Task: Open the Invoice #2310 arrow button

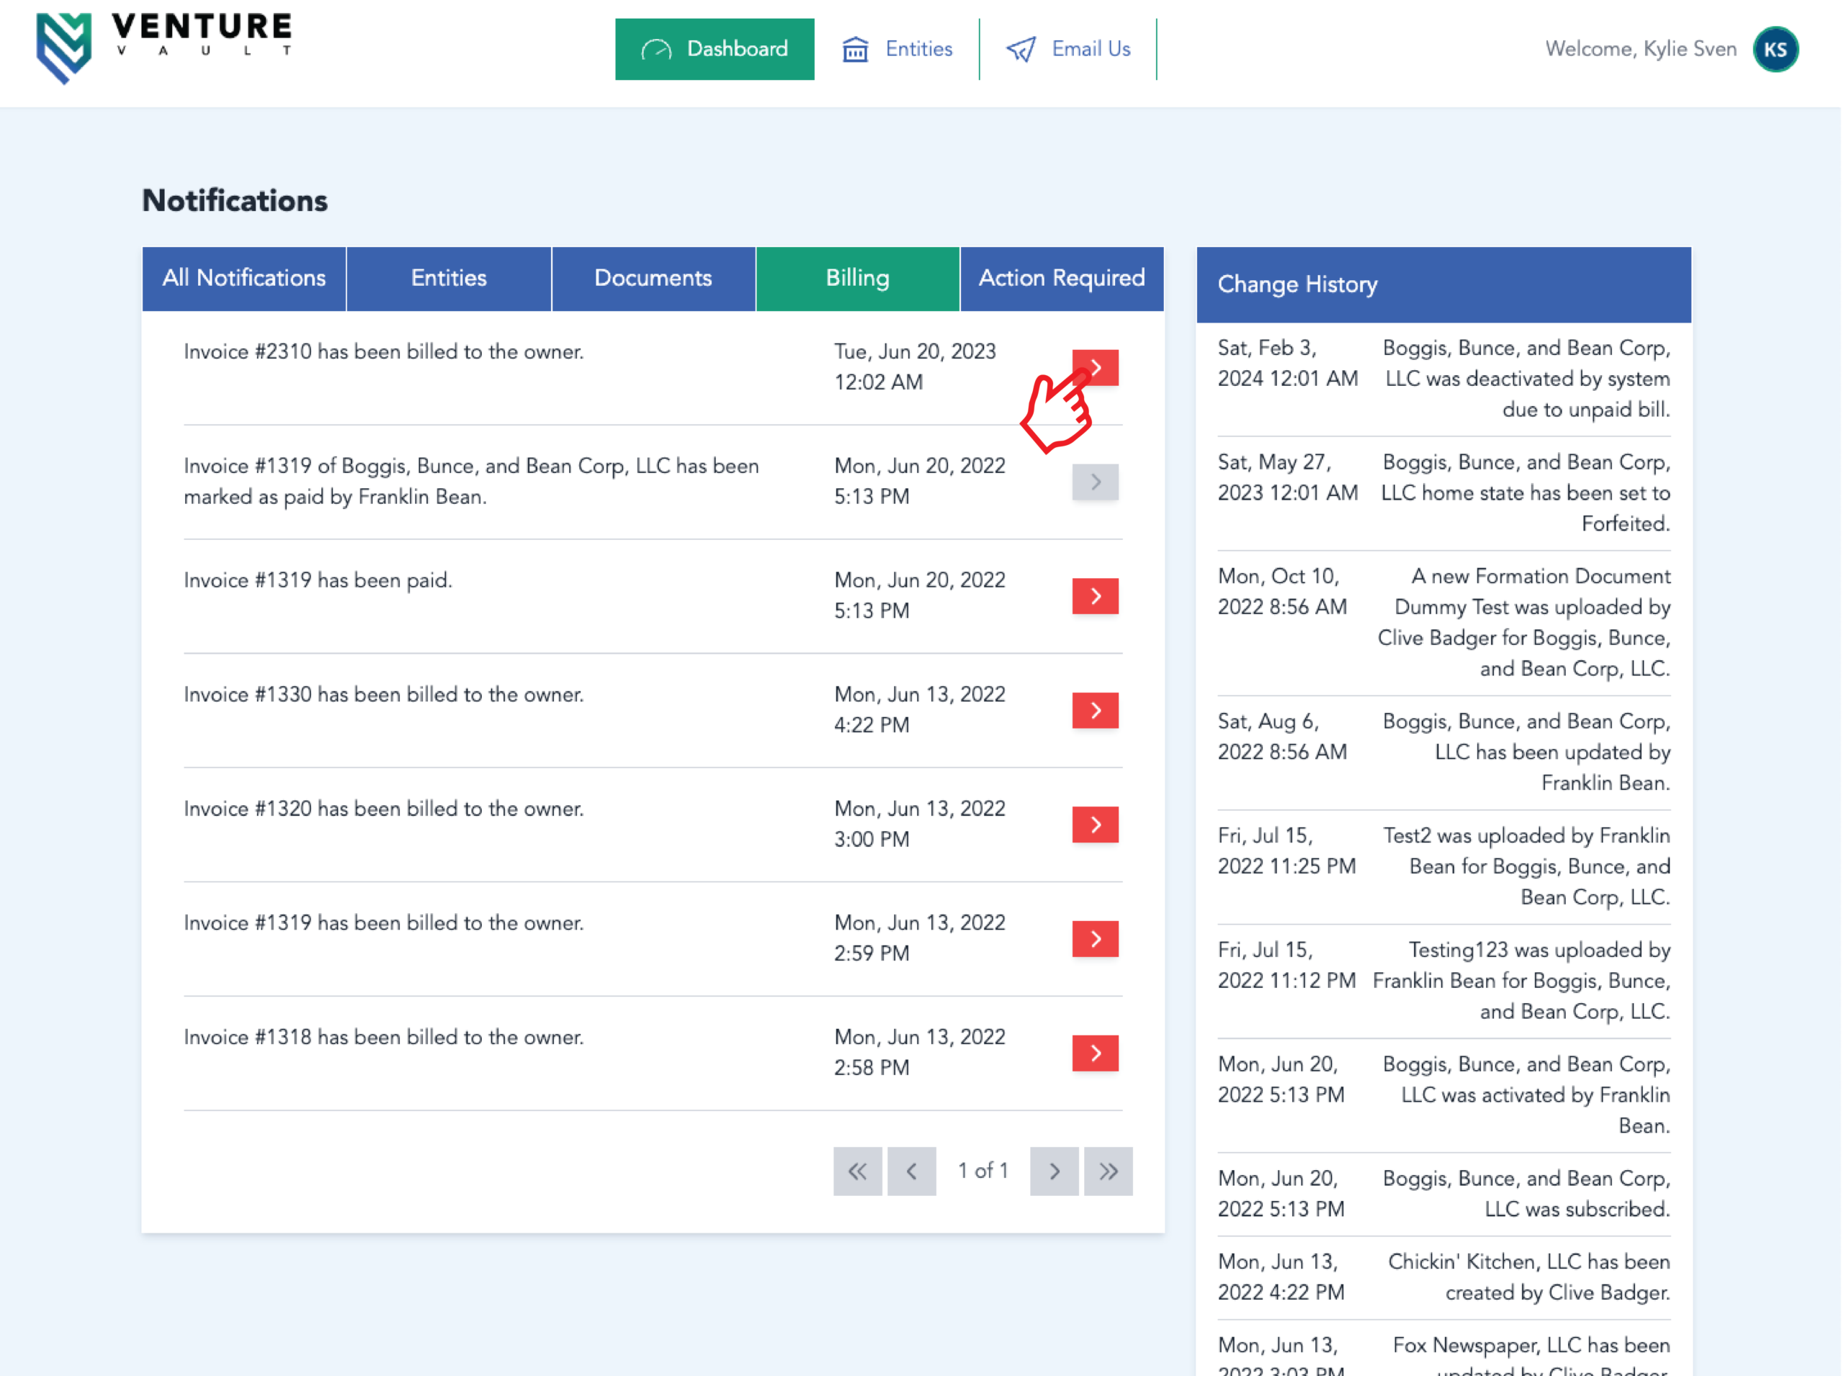Action: pos(1095,367)
